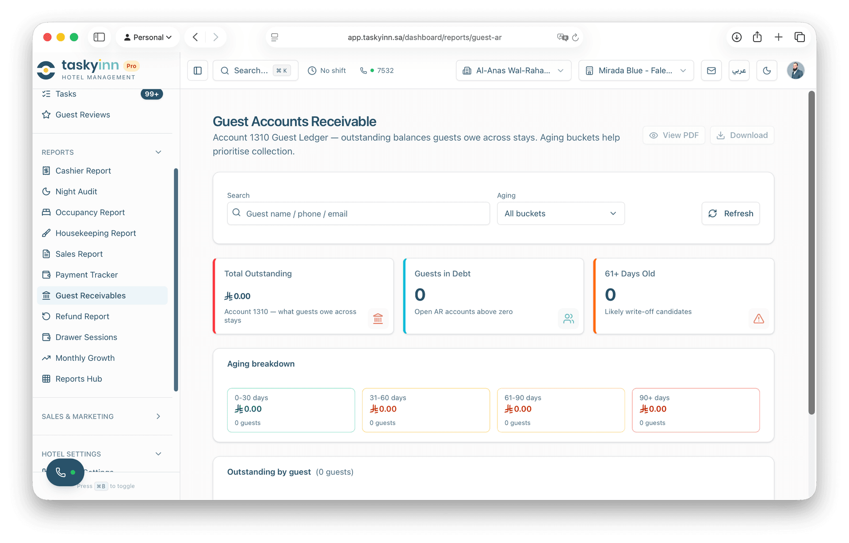Click Download report button
Viewport: 849px width, 543px height.
(x=742, y=135)
